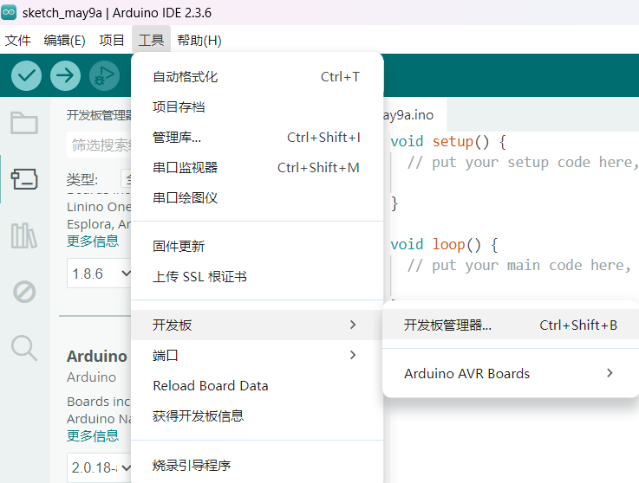Open the Search magnifier sidebar icon
Image resolution: width=639 pixels, height=483 pixels.
pos(24,348)
